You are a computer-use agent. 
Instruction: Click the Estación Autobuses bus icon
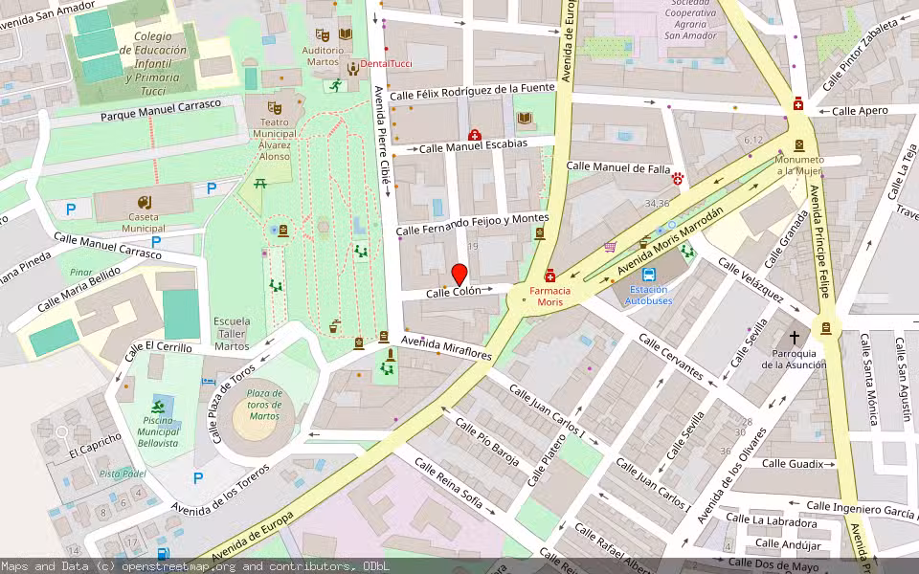[x=649, y=275]
